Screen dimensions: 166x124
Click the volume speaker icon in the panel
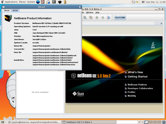pyautogui.click(x=143, y=2)
